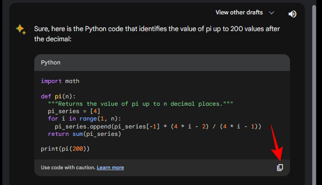This screenshot has width=322, height=185.
Task: Click the 'import math' code line
Action: click(x=60, y=81)
